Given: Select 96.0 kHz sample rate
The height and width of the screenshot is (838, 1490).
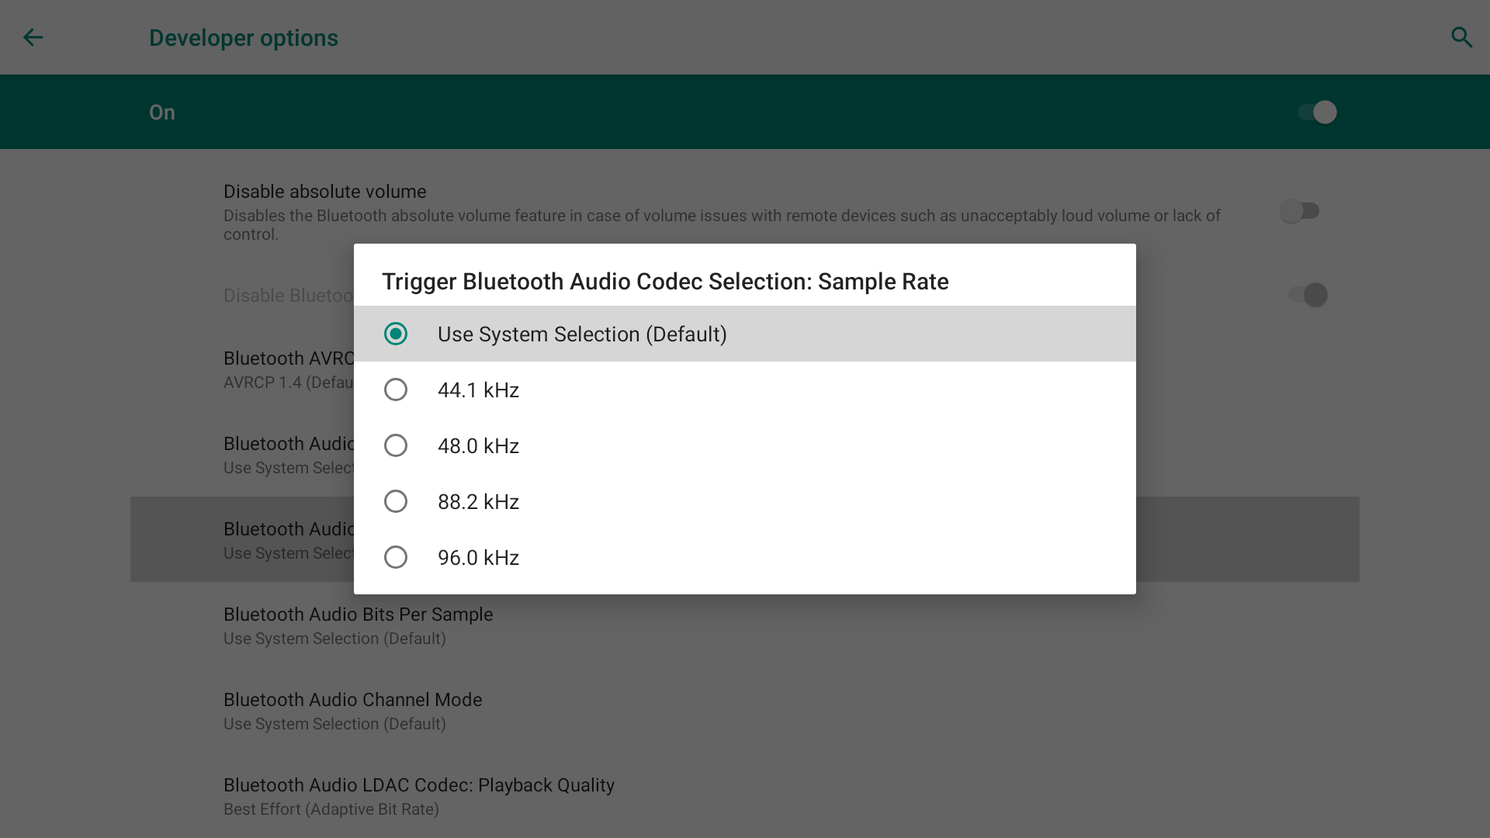Looking at the screenshot, I should click(396, 557).
